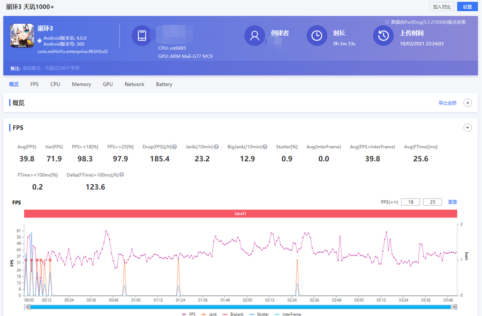This screenshot has height=316, width=482.
Task: Select the Network tab
Action: click(x=134, y=84)
